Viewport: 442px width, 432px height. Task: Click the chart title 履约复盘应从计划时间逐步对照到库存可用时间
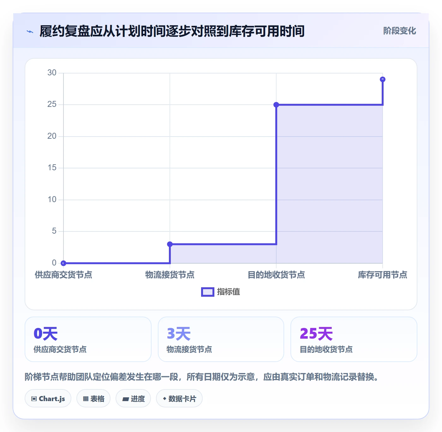[x=172, y=31]
